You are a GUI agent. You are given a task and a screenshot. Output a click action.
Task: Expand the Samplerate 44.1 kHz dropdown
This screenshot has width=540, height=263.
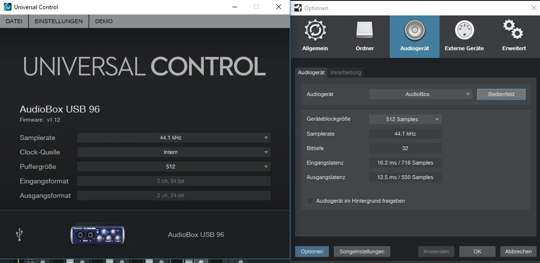pyautogui.click(x=173, y=138)
